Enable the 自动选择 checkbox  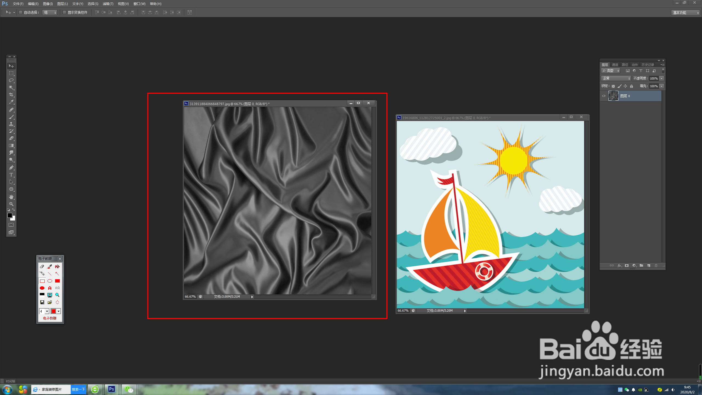pyautogui.click(x=21, y=12)
